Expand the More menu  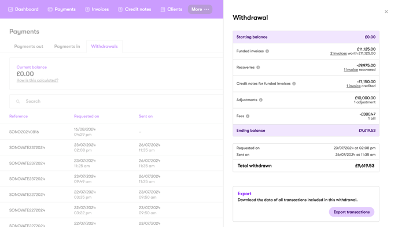(x=200, y=9)
